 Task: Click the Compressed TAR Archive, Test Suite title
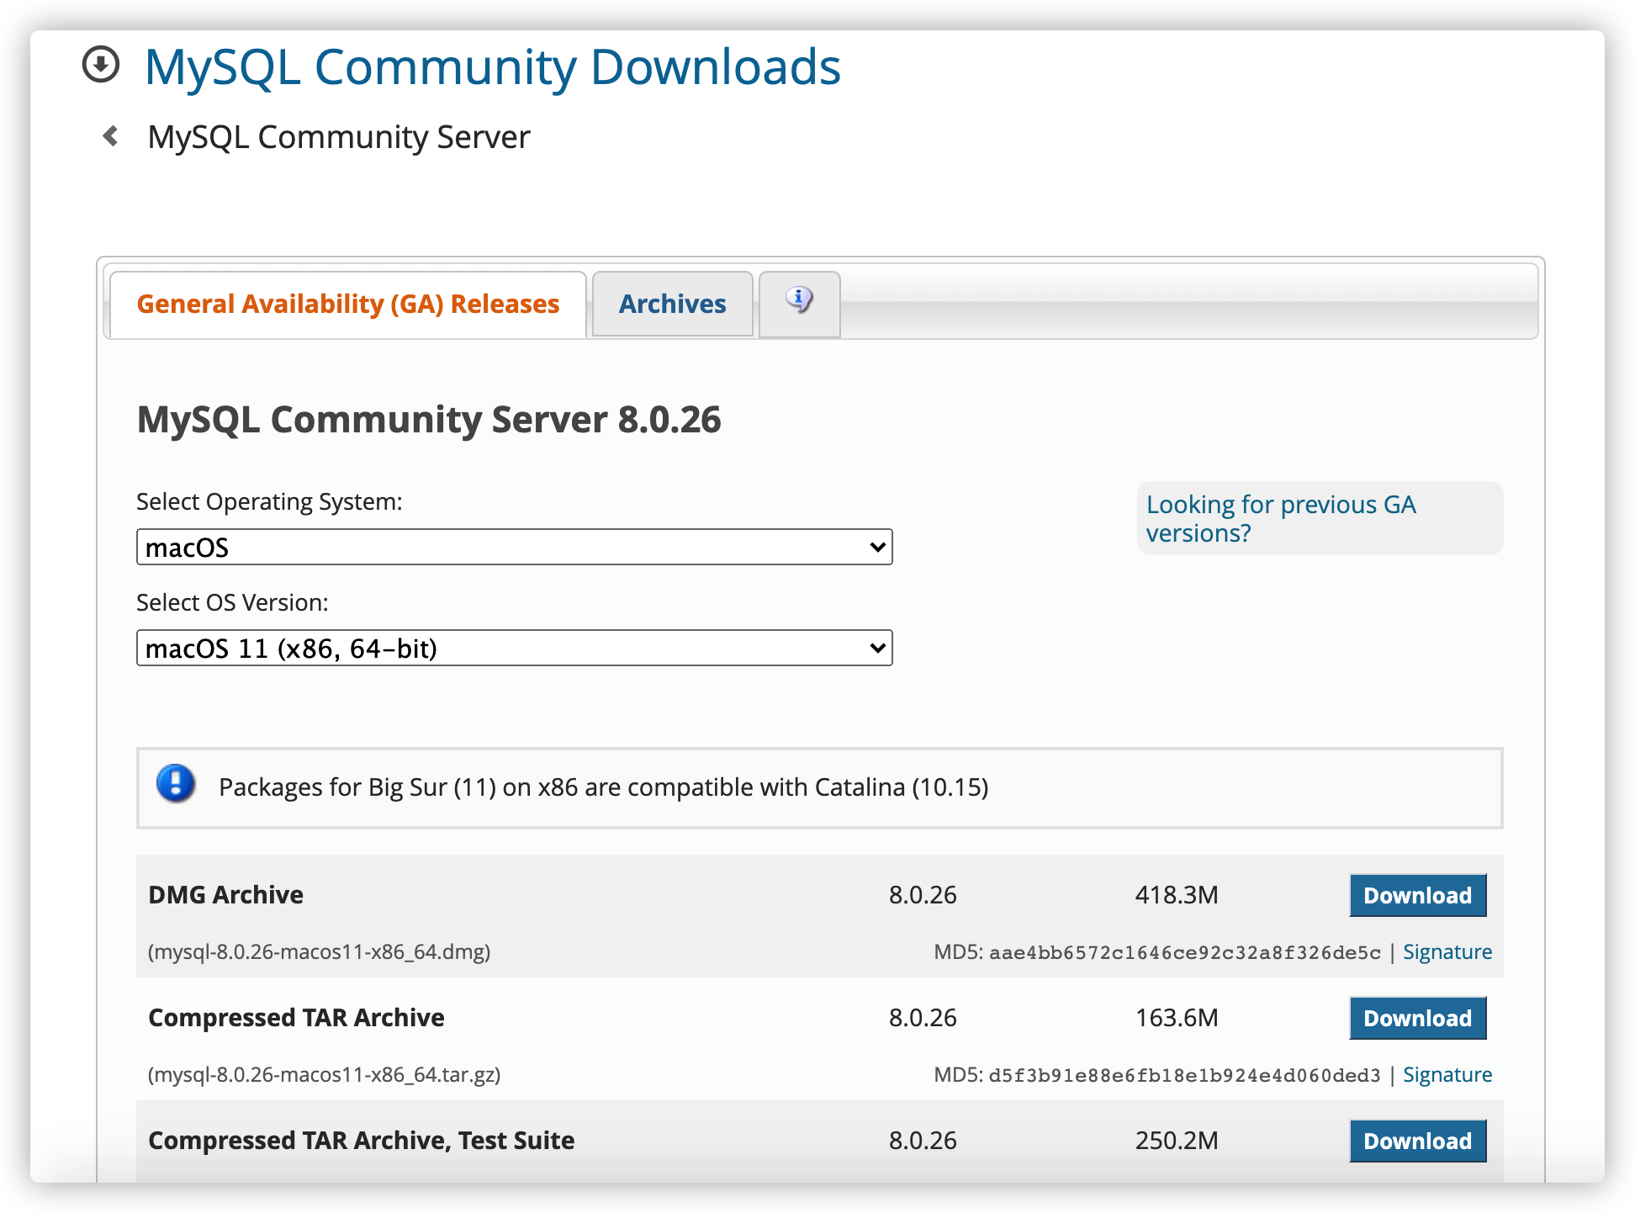pyautogui.click(x=362, y=1140)
